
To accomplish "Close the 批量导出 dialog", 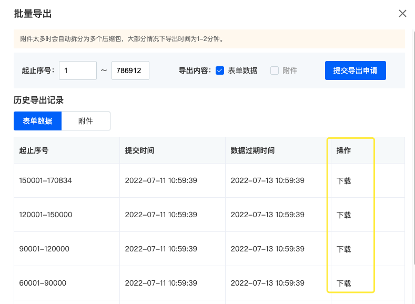I will (x=402, y=14).
